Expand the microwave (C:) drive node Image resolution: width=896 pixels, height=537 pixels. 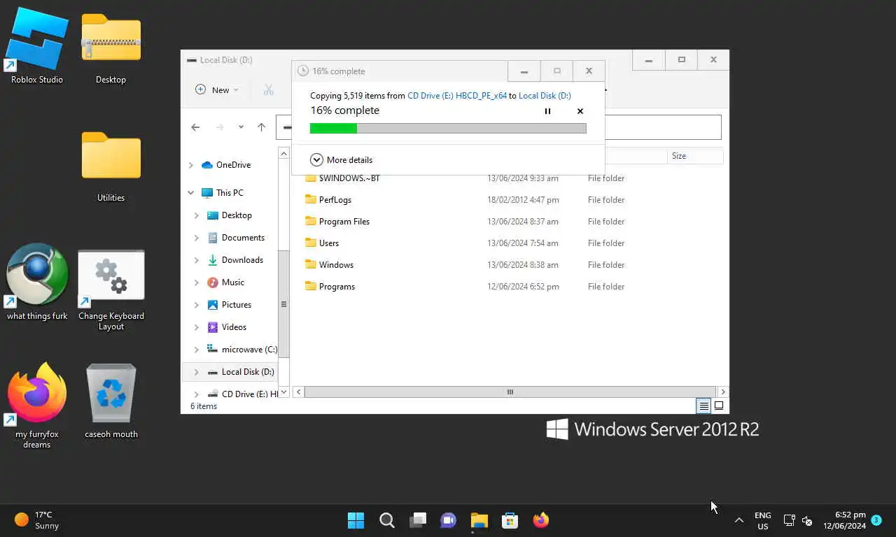pos(197,350)
